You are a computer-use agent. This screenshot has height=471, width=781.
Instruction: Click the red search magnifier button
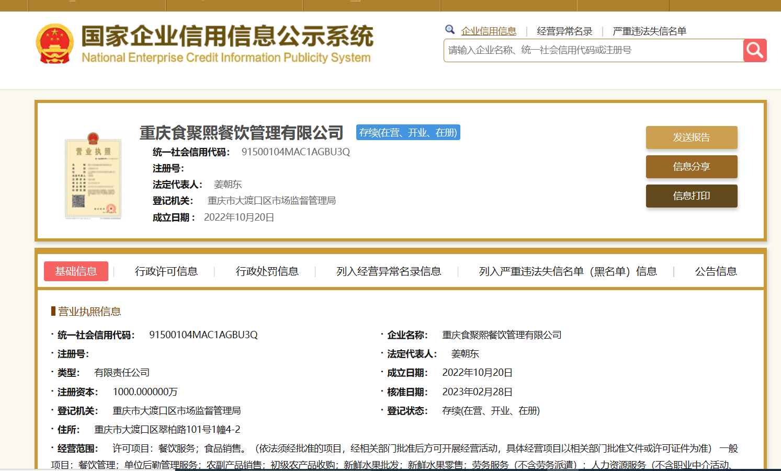point(755,50)
